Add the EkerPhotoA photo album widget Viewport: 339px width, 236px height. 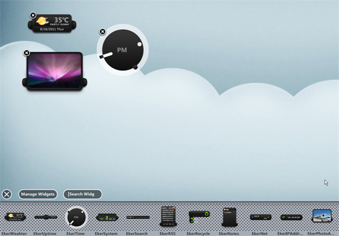pyautogui.click(x=321, y=216)
